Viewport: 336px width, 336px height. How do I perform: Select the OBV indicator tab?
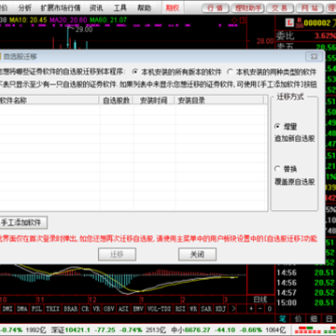(109, 309)
